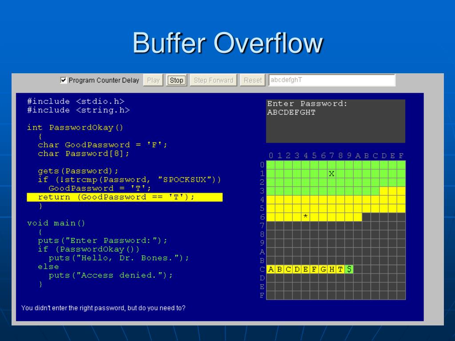Click the 'if (PasswordOkay())' code line
The width and height of the screenshot is (455, 341).
tap(88, 249)
